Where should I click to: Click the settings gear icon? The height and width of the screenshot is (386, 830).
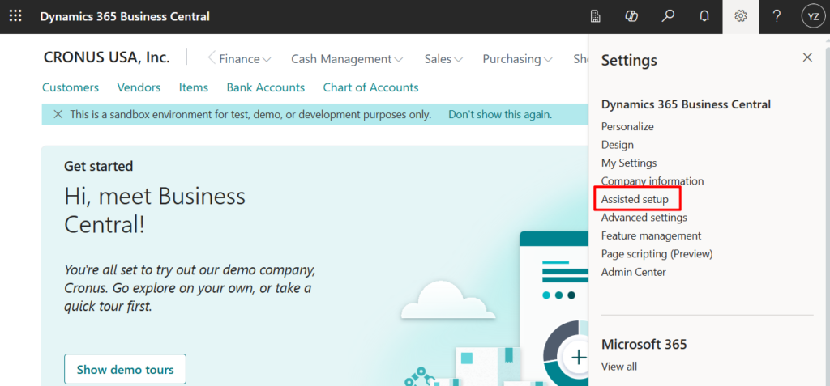[x=740, y=16]
